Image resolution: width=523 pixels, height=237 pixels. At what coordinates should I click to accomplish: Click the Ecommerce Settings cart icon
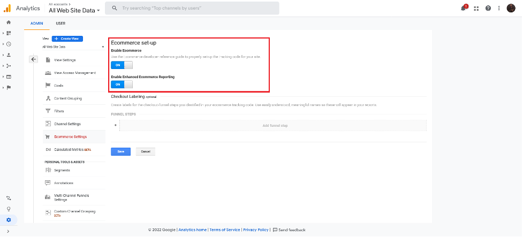pos(48,136)
